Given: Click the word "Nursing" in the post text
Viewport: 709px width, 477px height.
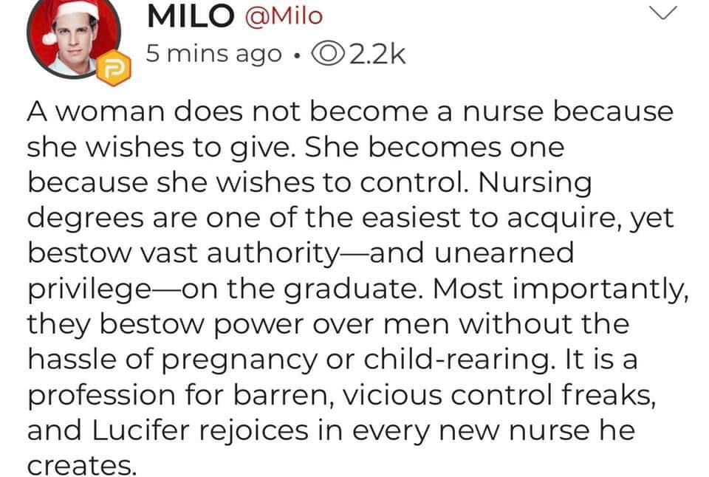Looking at the screenshot, I should [534, 184].
